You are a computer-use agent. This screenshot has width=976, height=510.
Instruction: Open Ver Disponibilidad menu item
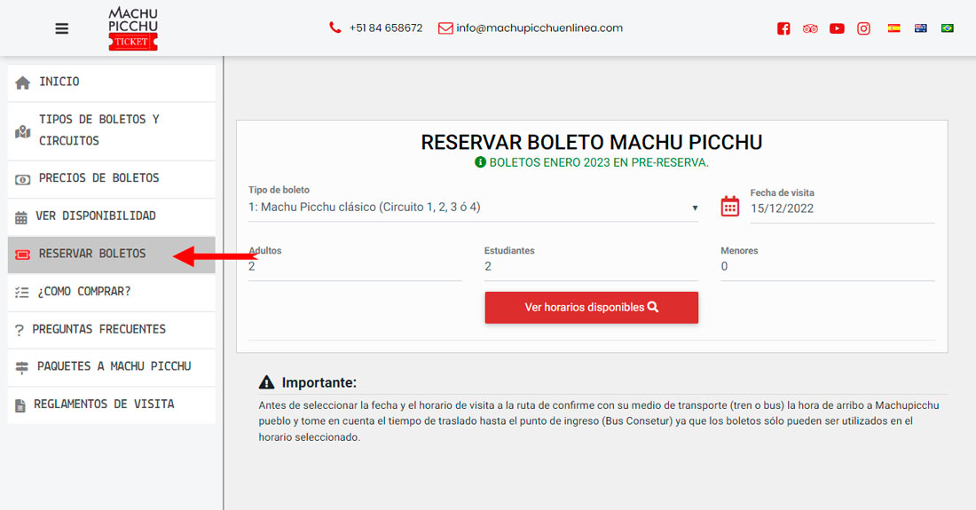click(x=111, y=216)
